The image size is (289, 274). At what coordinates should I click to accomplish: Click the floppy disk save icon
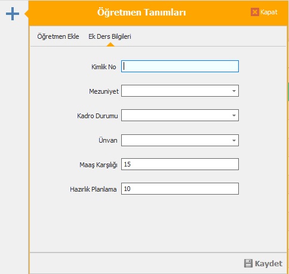pyautogui.click(x=248, y=263)
